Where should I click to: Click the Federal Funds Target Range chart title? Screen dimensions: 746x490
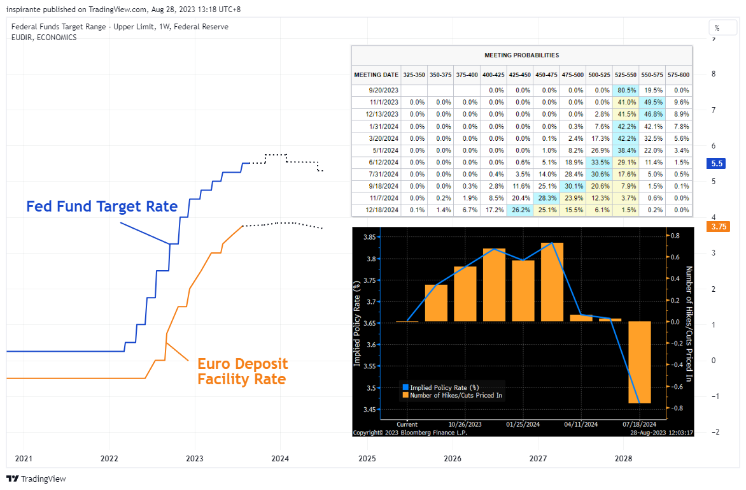(x=120, y=27)
